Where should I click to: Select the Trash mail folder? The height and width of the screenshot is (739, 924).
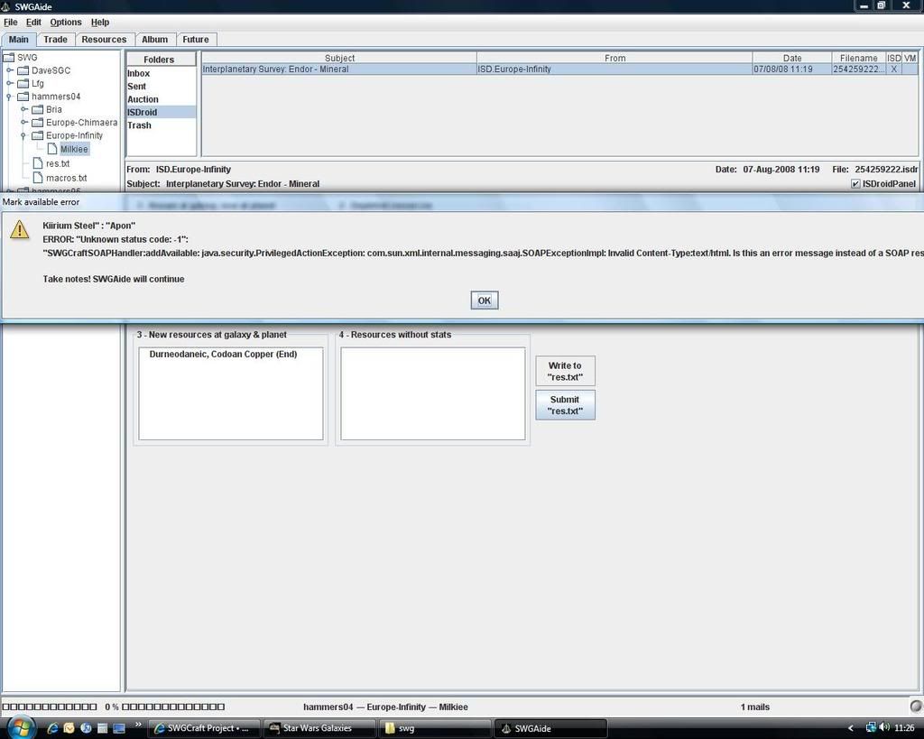click(x=161, y=125)
